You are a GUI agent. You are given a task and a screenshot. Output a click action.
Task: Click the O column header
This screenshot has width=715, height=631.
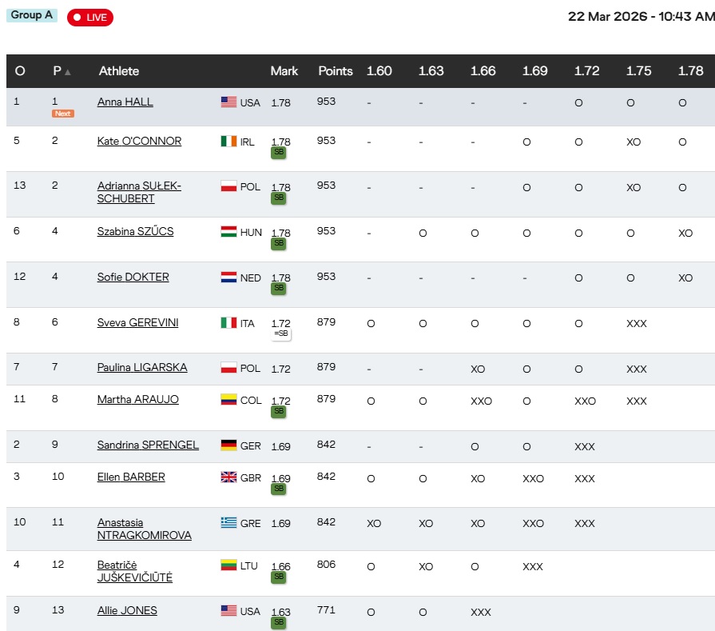(20, 71)
